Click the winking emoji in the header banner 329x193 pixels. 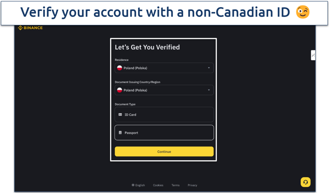pos(302,12)
